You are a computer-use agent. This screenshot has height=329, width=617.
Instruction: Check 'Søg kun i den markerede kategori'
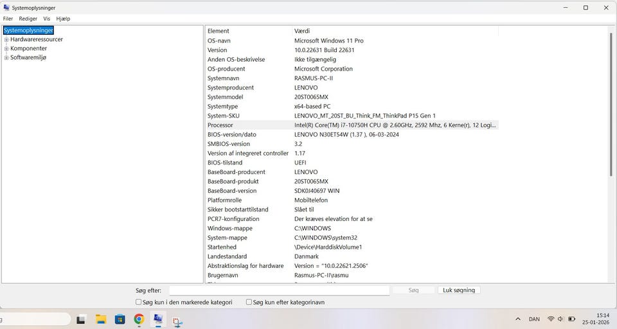139,302
